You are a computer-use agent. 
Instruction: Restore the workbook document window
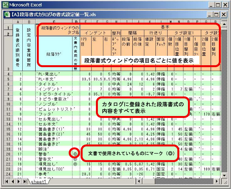[217, 15]
